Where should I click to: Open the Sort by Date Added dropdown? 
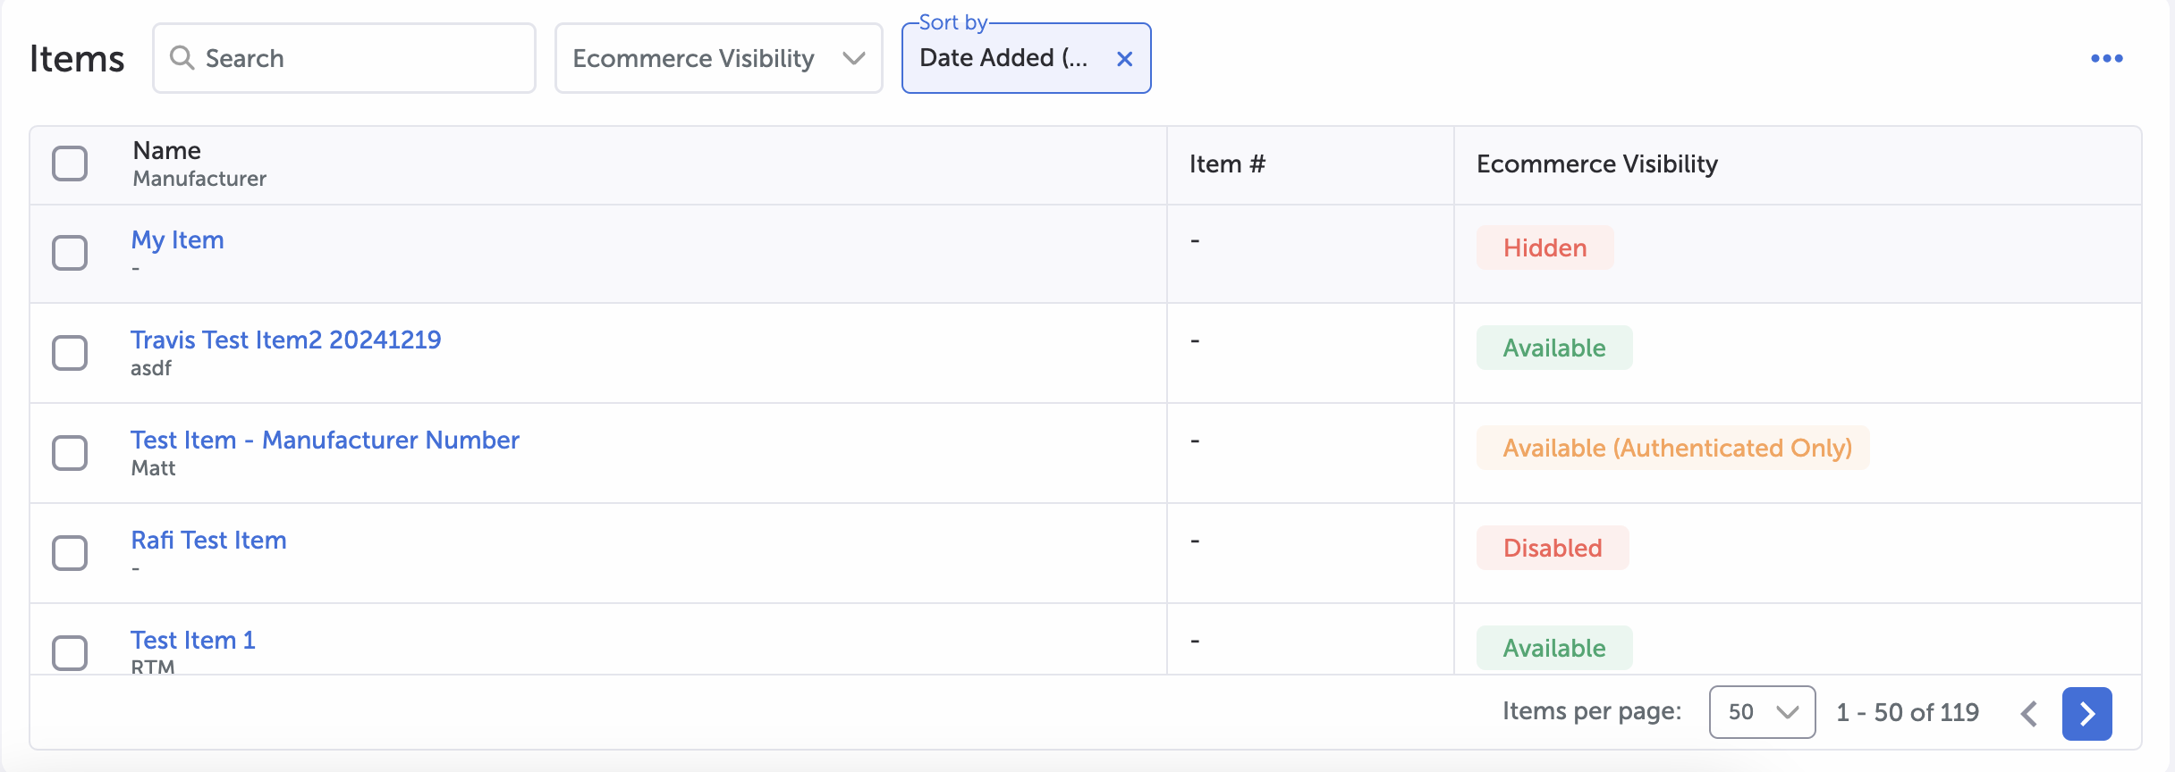[1003, 59]
